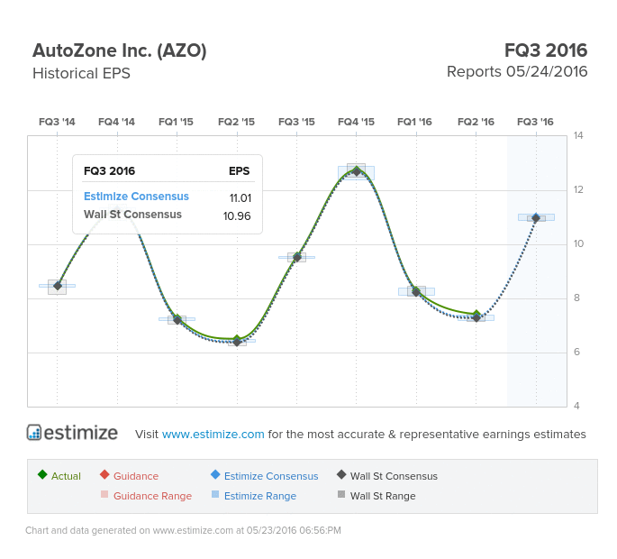Click the y-axis value 4

(576, 406)
